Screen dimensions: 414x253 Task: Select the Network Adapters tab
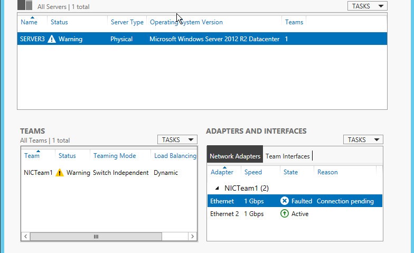click(x=235, y=156)
